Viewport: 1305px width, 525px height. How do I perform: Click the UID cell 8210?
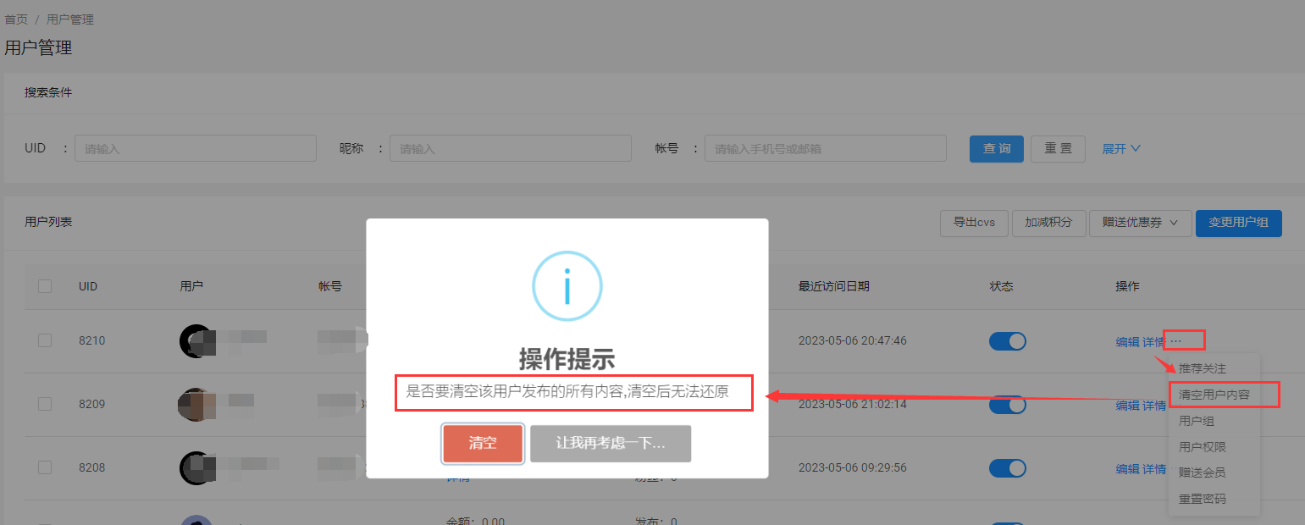pos(91,340)
